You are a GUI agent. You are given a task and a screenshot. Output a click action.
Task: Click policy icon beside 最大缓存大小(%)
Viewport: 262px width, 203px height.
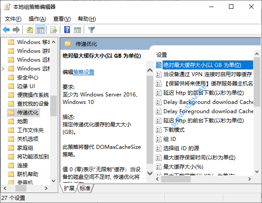[x=159, y=167]
